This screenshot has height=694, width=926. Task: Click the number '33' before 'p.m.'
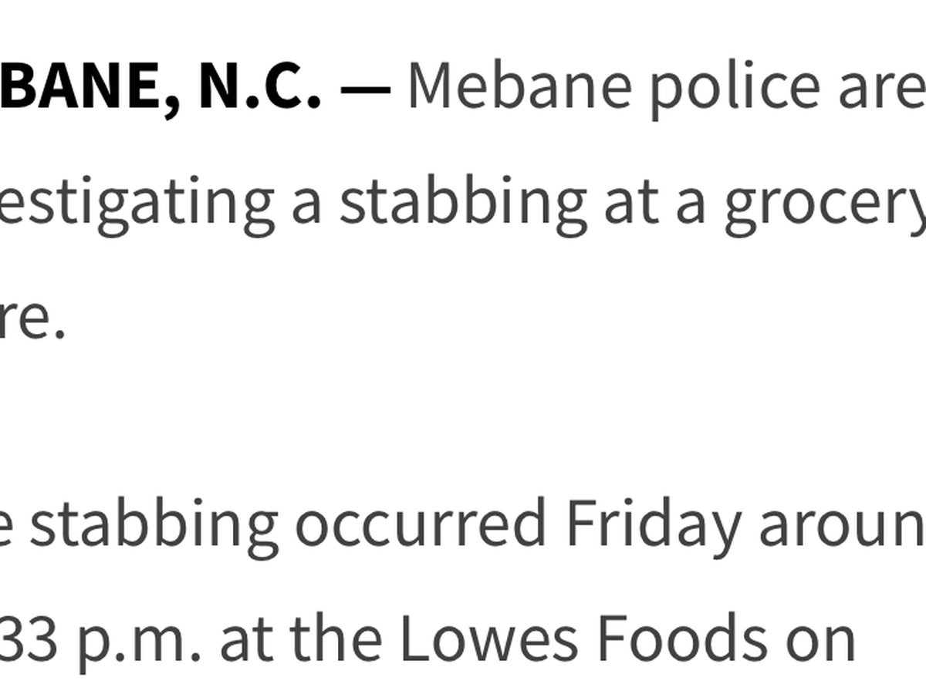(29, 639)
